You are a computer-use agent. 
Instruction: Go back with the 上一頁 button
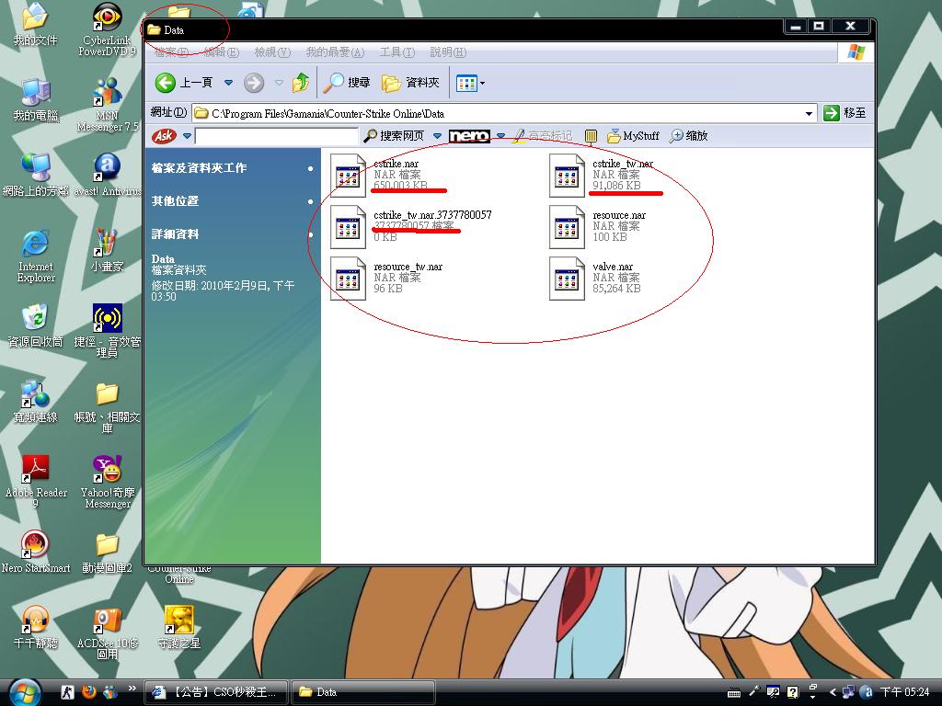[184, 82]
